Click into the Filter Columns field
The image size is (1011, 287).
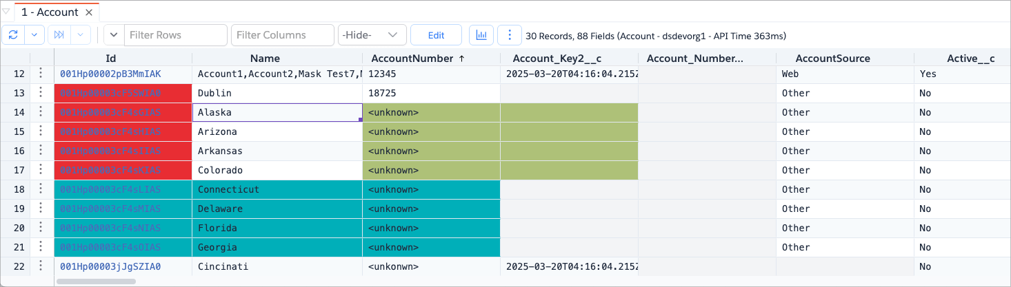tap(283, 35)
